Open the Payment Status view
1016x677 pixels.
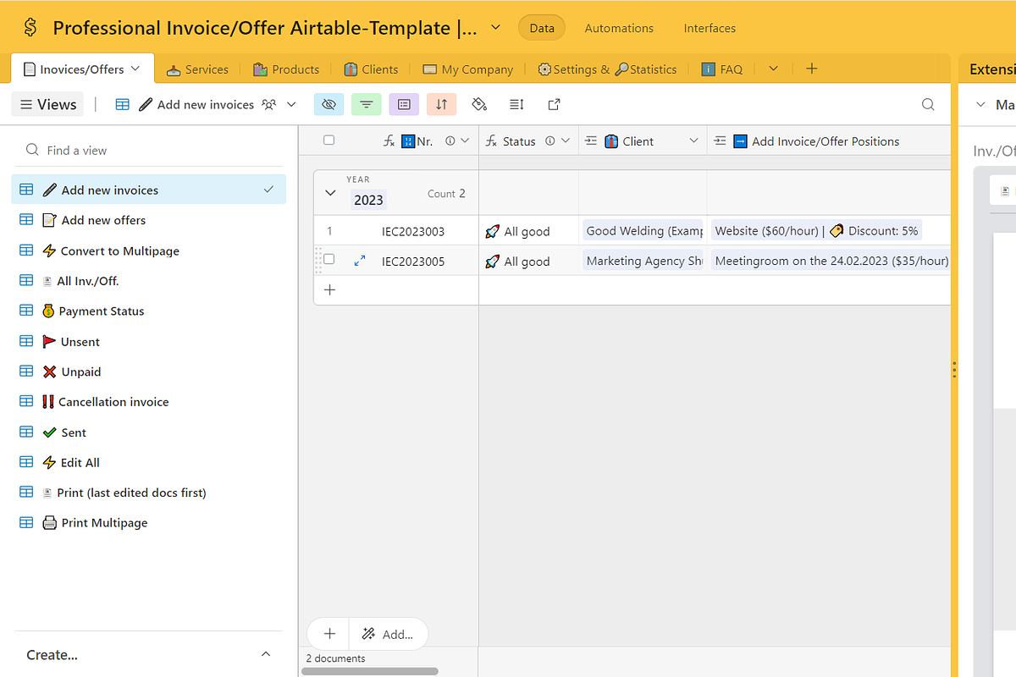[148, 311]
